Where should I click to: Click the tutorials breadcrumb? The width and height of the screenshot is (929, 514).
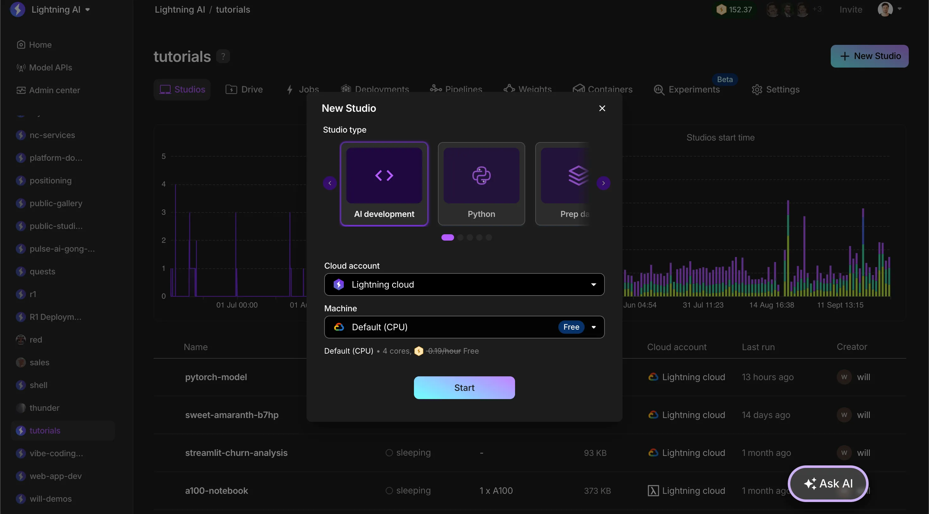[233, 9]
